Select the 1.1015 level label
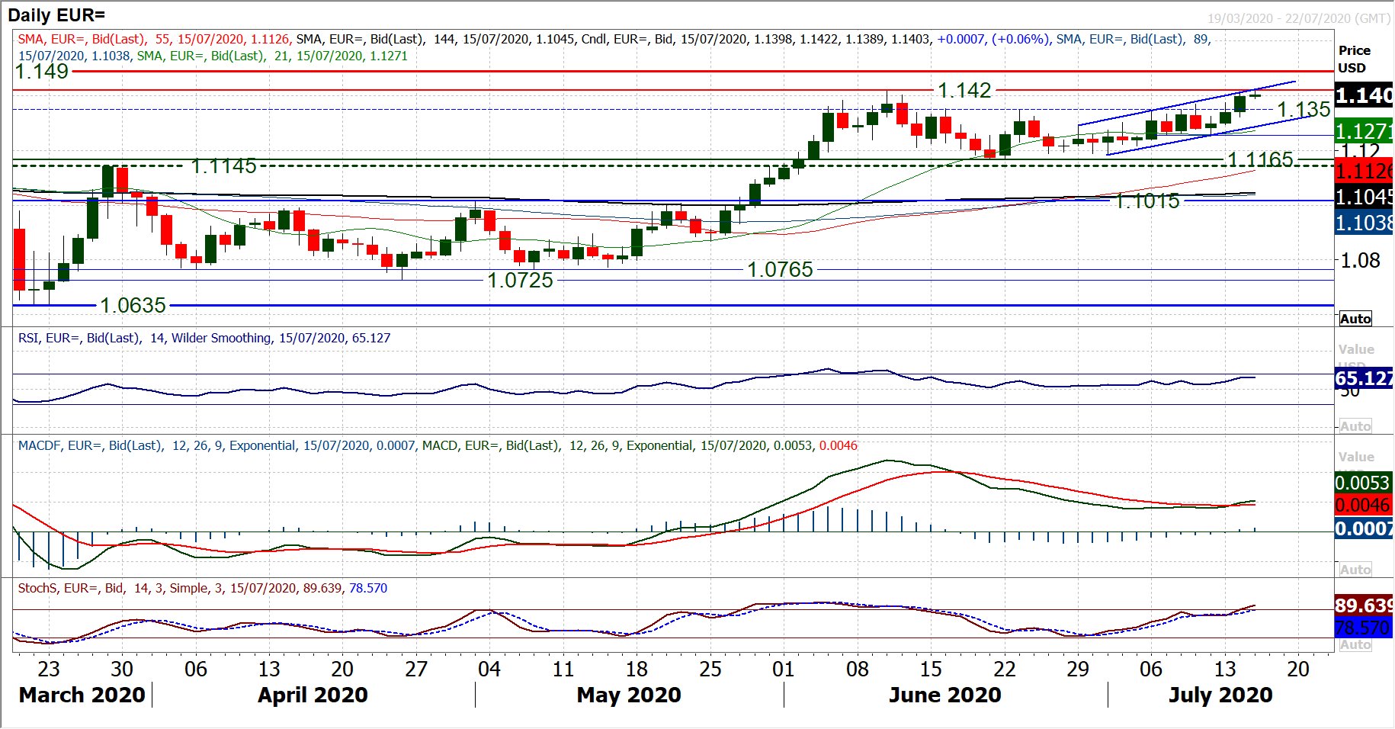Viewport: 1395px width, 729px height. [x=1146, y=201]
